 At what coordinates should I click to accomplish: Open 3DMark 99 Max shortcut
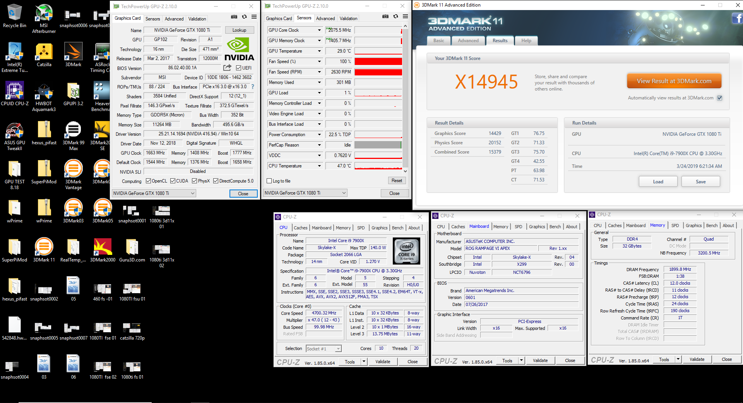coord(73,136)
